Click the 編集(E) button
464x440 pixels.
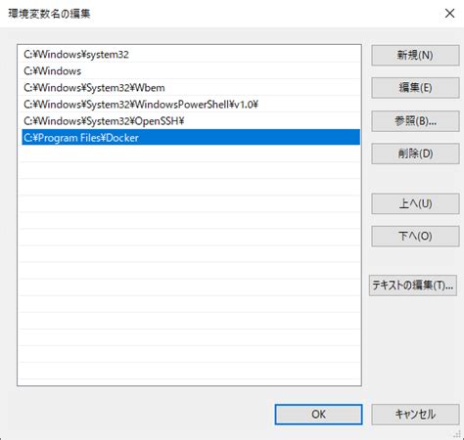tap(415, 88)
